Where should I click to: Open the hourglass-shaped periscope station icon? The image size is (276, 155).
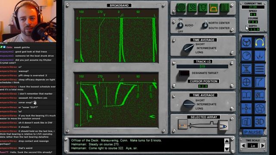pyautogui.click(x=246, y=69)
